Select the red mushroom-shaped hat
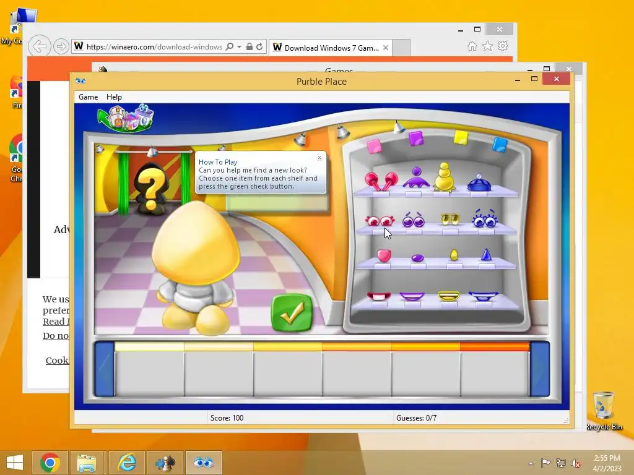 (381, 181)
